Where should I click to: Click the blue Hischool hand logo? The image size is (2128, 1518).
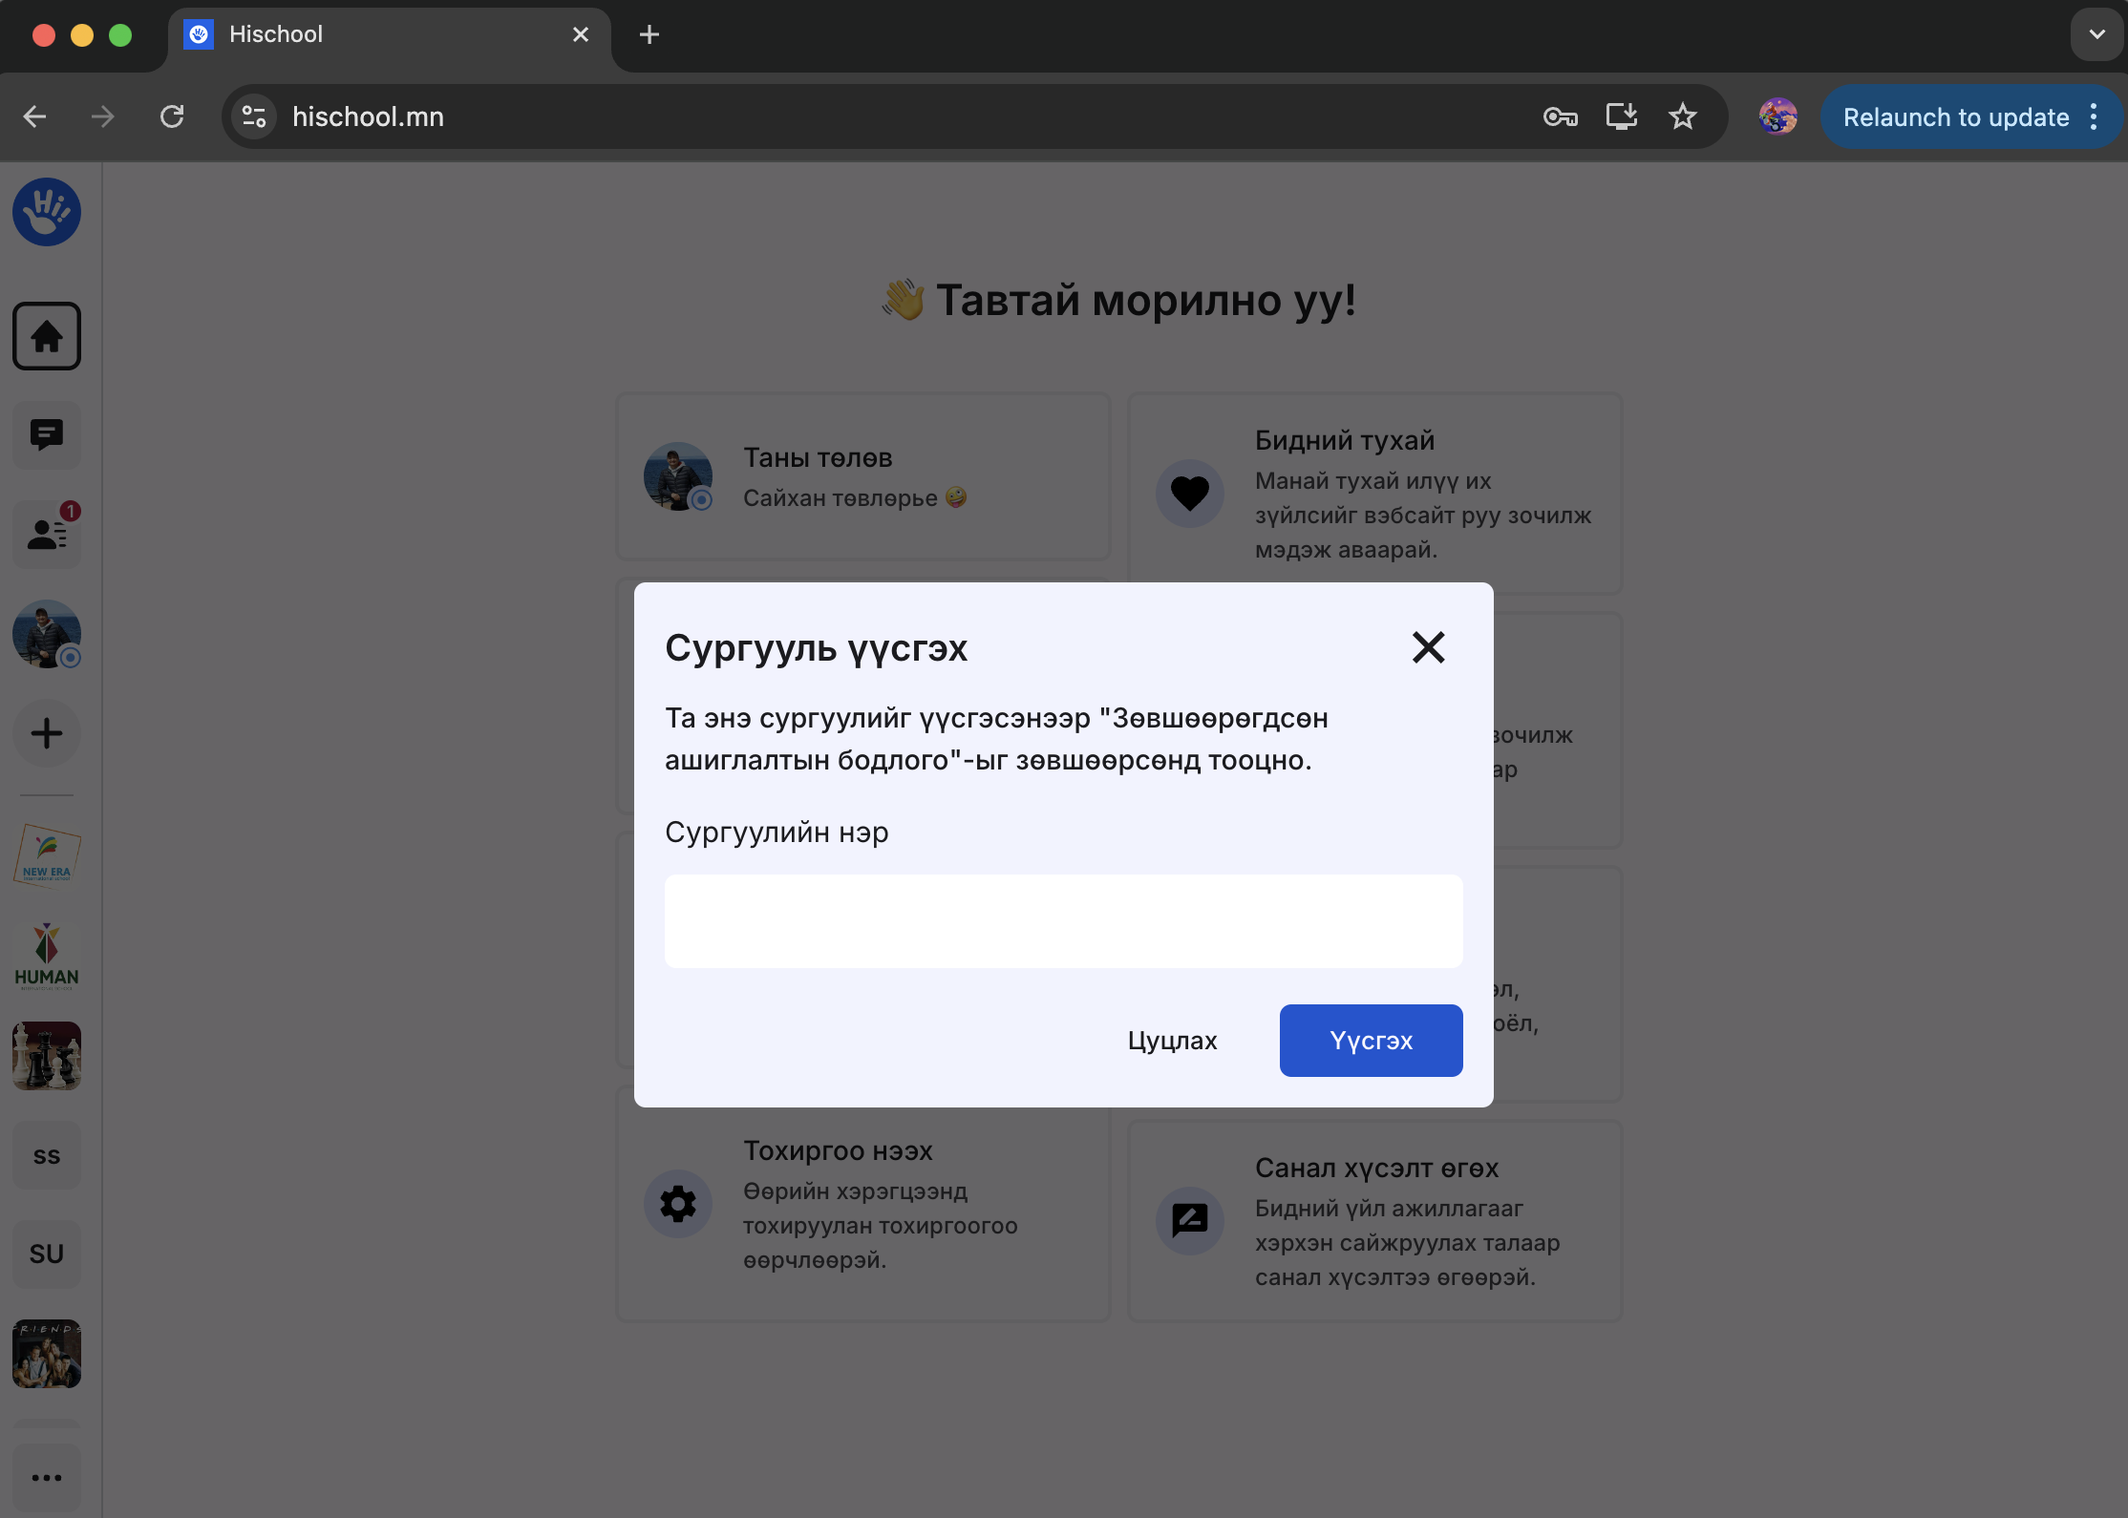point(46,212)
